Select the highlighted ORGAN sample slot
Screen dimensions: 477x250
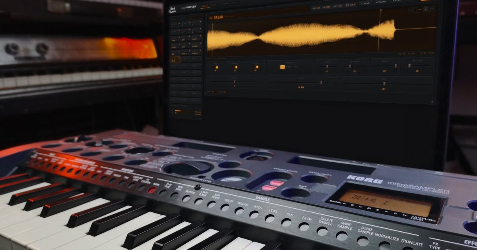tap(175, 60)
